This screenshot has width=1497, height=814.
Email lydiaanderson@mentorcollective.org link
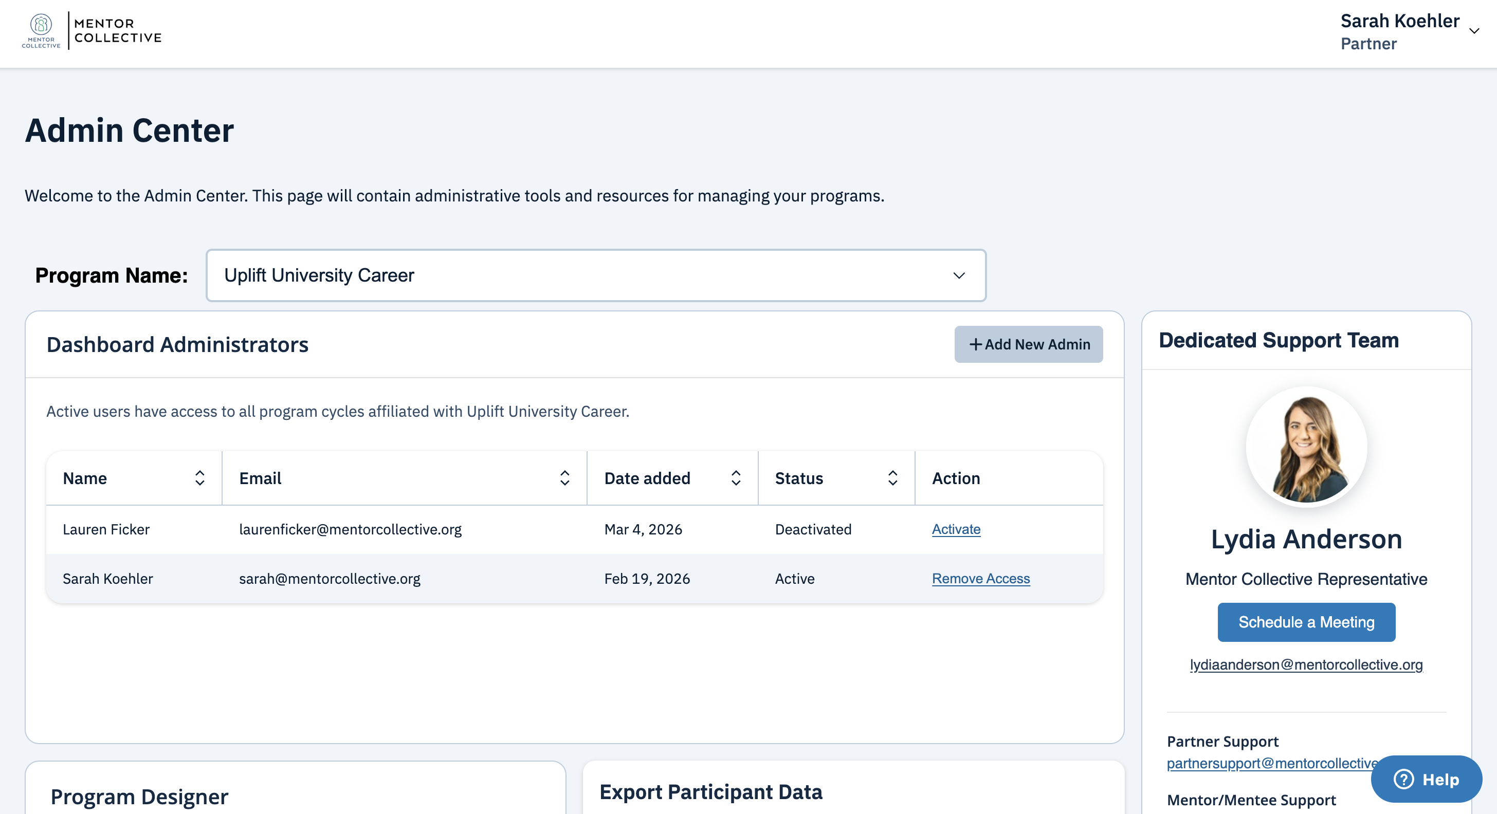(1306, 664)
